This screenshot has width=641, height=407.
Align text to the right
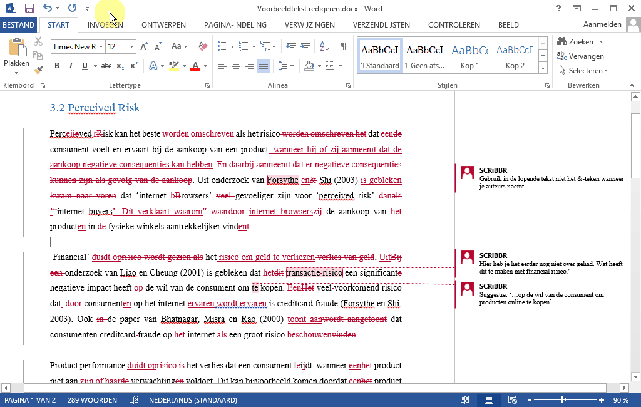[250, 66]
